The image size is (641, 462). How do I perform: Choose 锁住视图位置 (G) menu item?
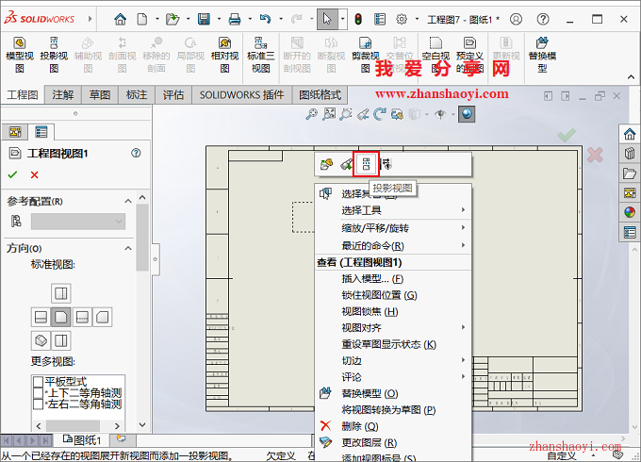pyautogui.click(x=393, y=295)
